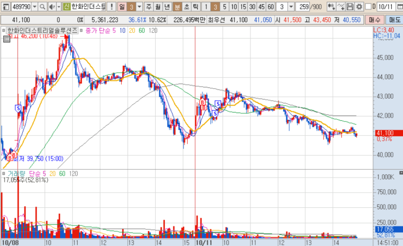
Task: Open chart settings gear icon
Action: (x=359, y=7)
